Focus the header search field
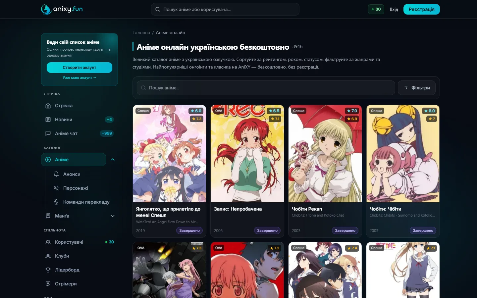The image size is (477, 298). coord(225,9)
